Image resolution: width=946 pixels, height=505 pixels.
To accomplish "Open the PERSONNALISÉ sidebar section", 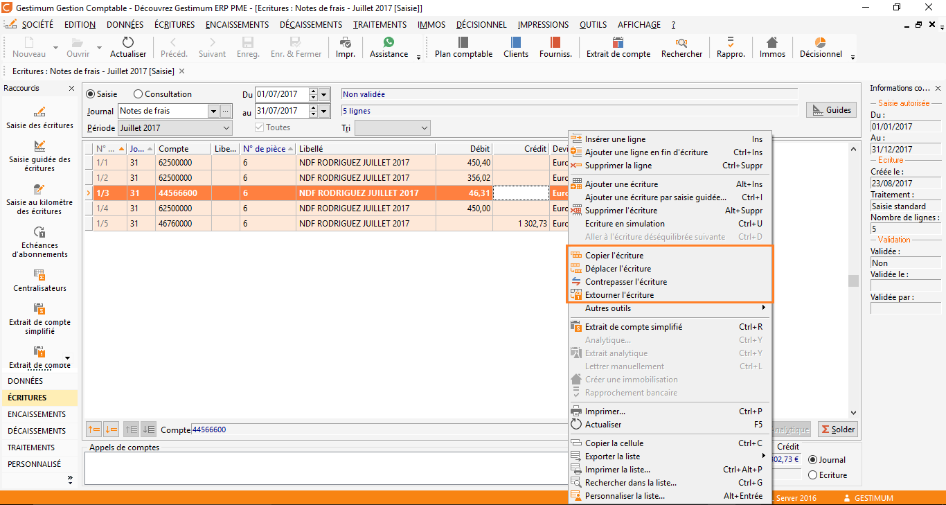I will coord(39,464).
